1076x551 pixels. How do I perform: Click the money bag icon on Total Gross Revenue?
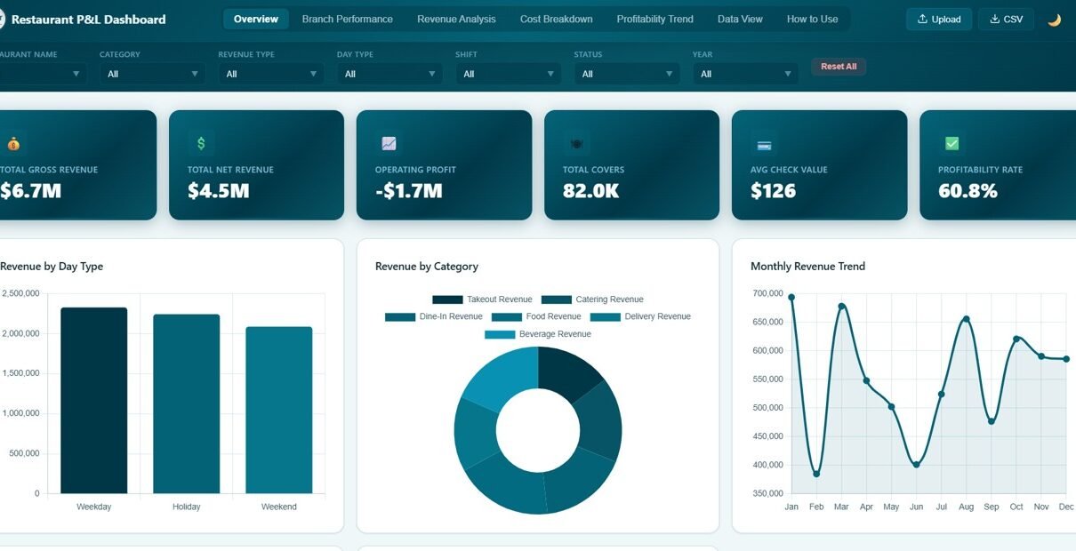(13, 143)
